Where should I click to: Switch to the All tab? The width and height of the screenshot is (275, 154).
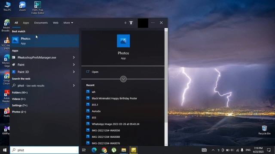coord(16,23)
